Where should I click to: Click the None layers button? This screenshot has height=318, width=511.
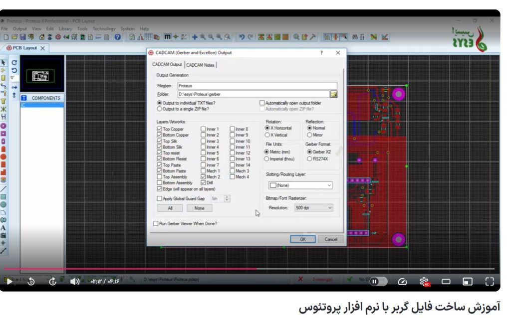coord(199,208)
